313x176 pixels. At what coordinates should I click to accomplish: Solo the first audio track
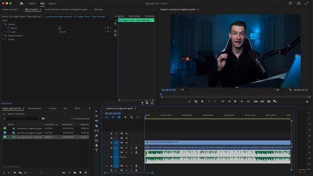132,148
